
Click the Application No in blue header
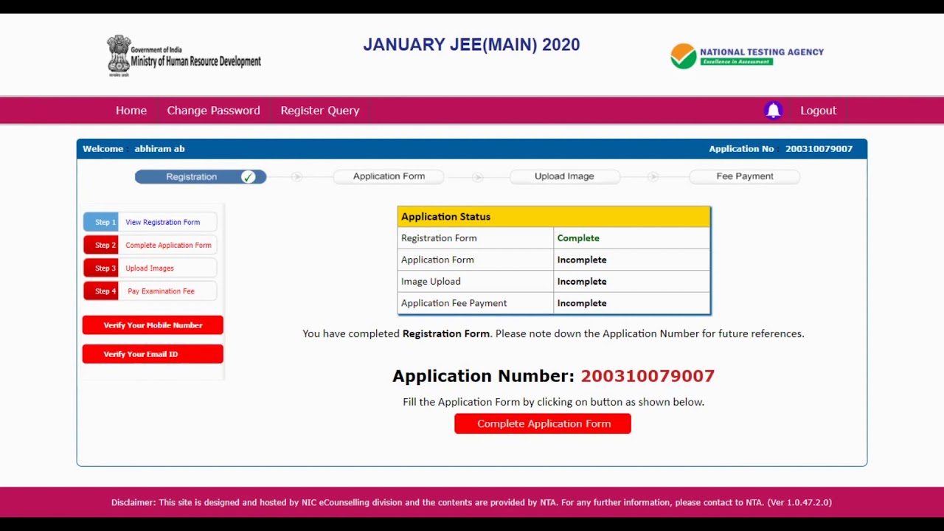(780, 149)
